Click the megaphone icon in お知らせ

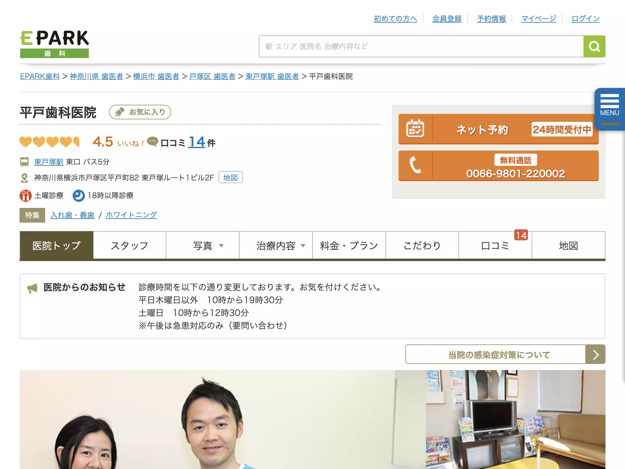click(x=32, y=288)
